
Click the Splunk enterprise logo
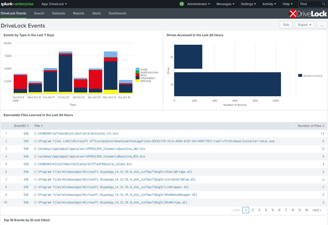pyautogui.click(x=17, y=4)
